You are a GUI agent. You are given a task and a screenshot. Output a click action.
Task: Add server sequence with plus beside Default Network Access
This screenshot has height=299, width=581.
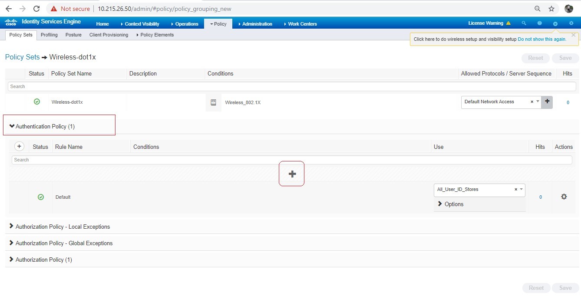point(547,102)
